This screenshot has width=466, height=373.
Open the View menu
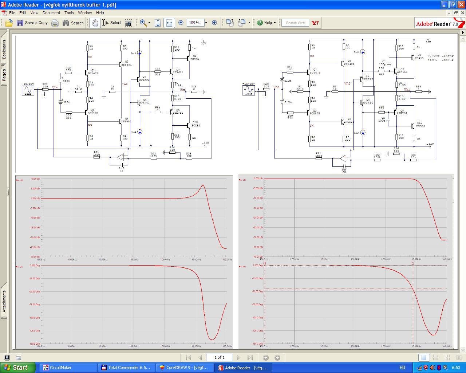tap(34, 13)
